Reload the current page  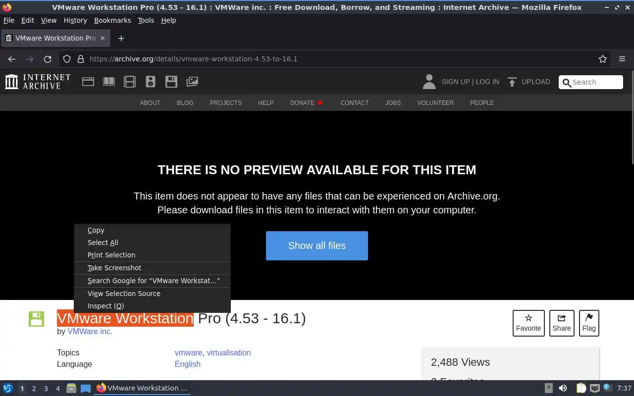pos(48,59)
